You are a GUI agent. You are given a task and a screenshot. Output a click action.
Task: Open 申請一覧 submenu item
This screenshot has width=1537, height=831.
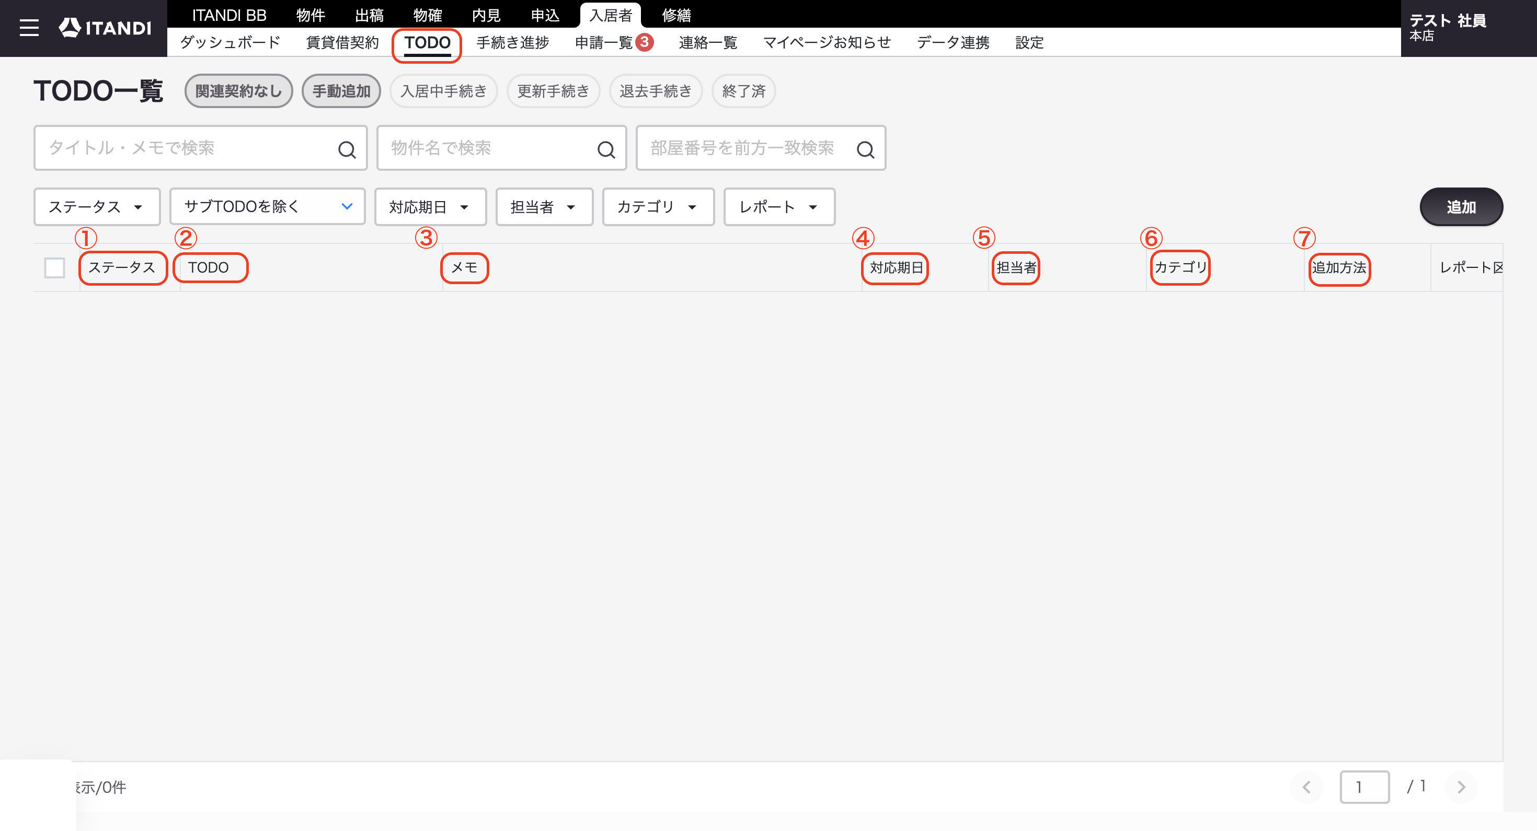pos(603,42)
